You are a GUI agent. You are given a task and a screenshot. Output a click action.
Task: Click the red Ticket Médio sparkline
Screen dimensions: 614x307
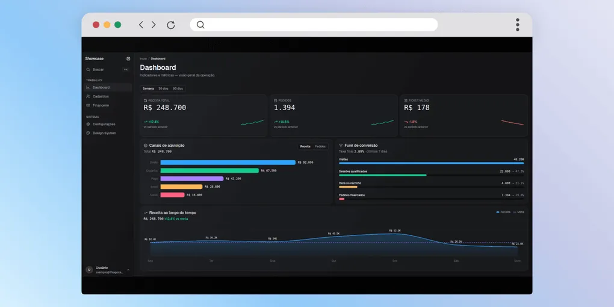click(513, 123)
